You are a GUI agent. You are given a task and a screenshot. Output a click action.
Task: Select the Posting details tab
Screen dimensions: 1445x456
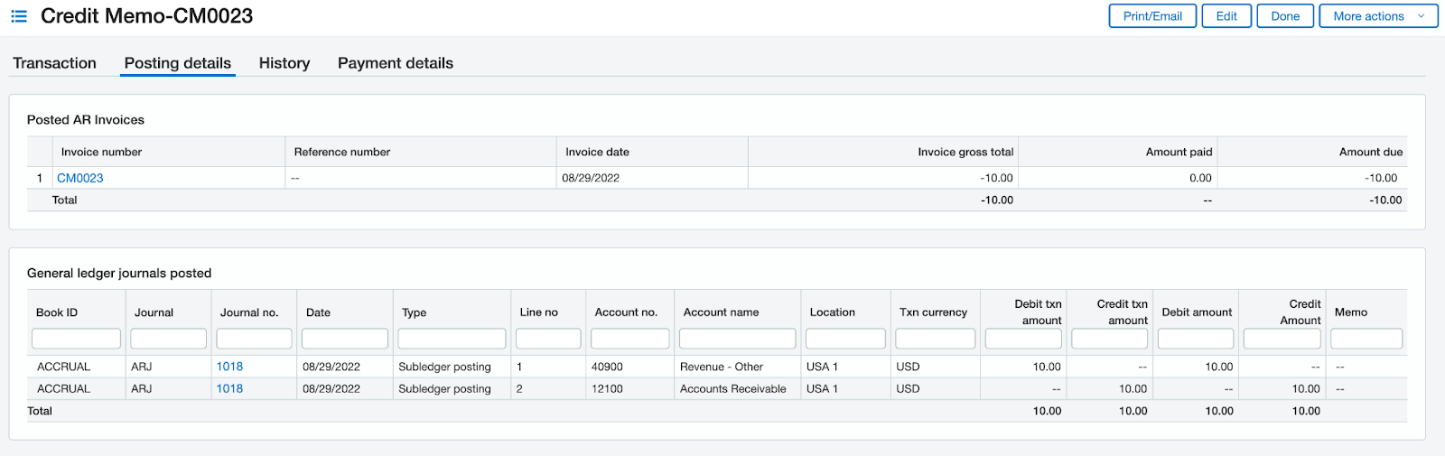pyautogui.click(x=178, y=63)
